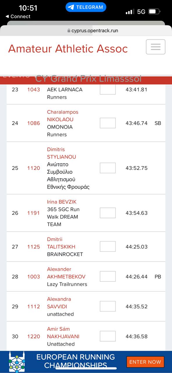The height and width of the screenshot is (373, 172).
Task: Open bib number 1191 link
Action: pos(33,213)
